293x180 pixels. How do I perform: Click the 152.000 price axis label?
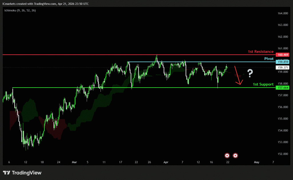[x=282, y=154]
